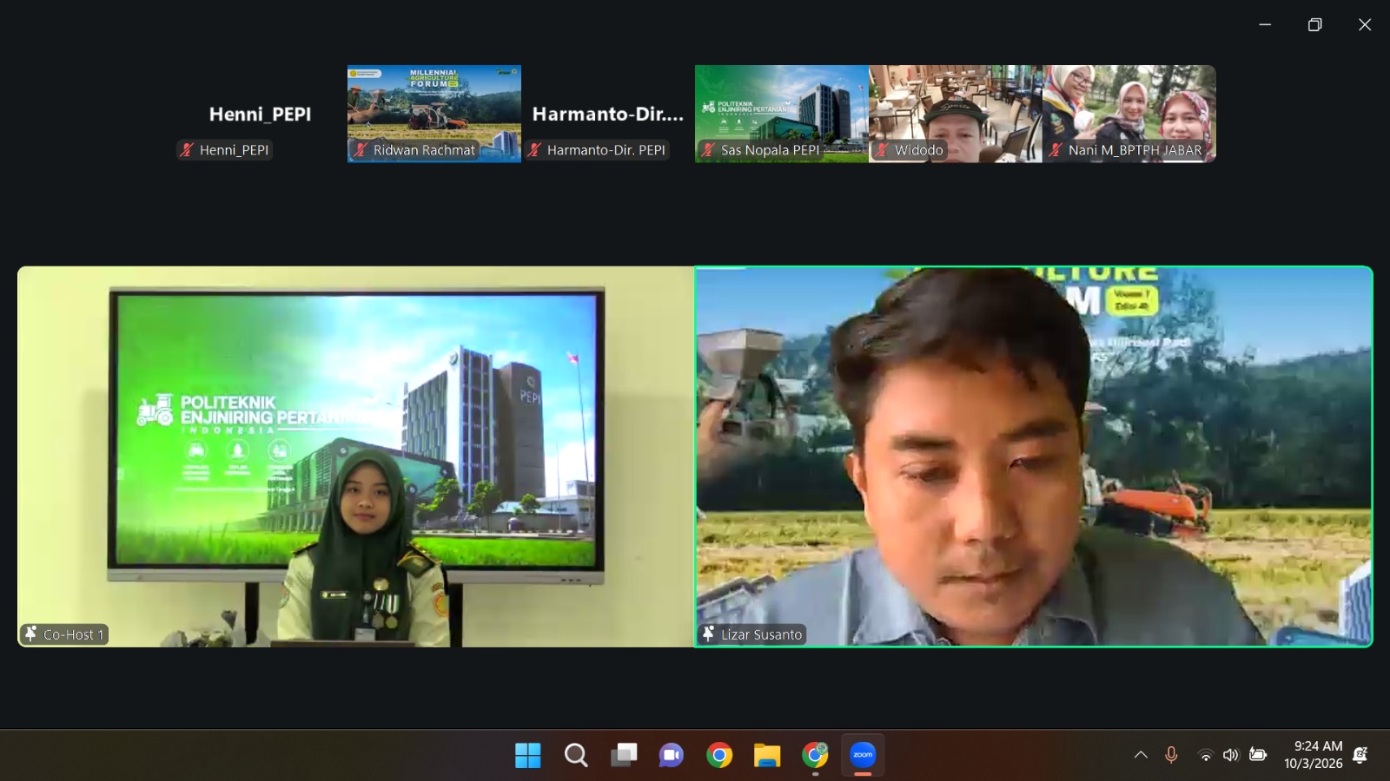The height and width of the screenshot is (781, 1390).
Task: Switch to the second Chrome profile icon
Action: click(x=815, y=755)
